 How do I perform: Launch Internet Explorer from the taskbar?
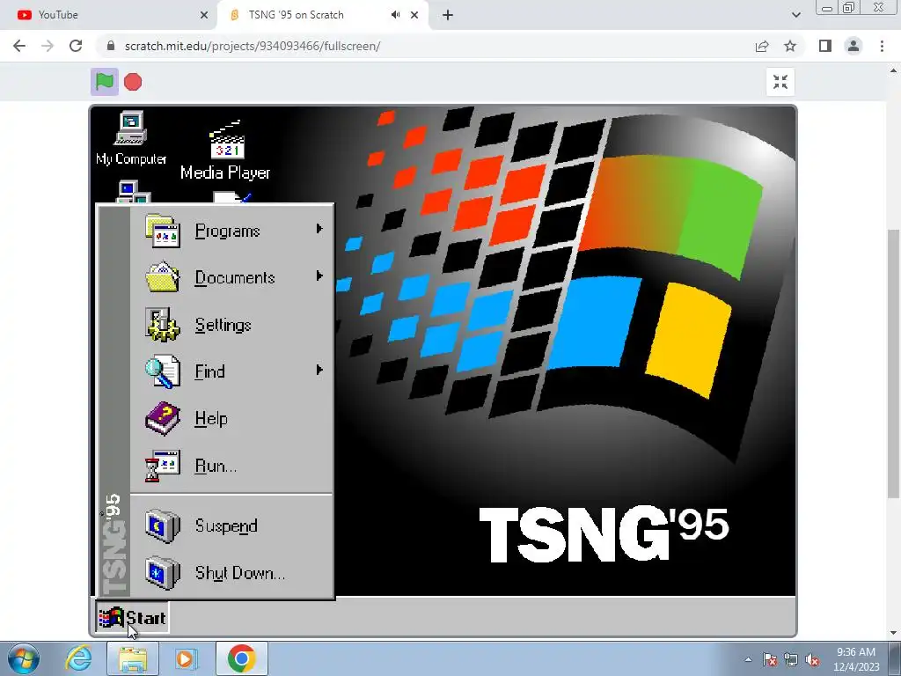pos(78,658)
